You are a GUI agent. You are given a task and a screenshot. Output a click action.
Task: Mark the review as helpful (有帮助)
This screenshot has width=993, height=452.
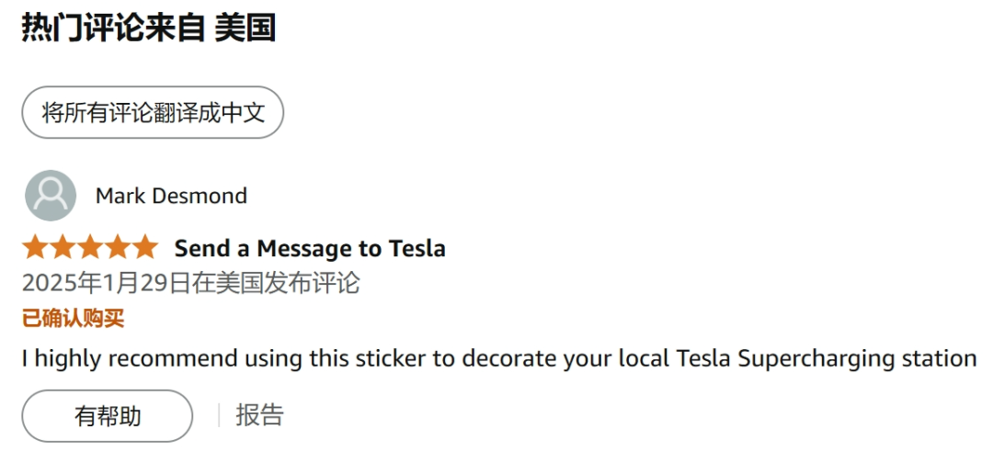click(x=108, y=416)
